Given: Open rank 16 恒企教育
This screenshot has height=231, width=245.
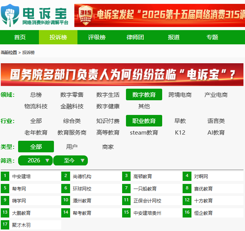Looking at the screenshot, I should [203, 213].
